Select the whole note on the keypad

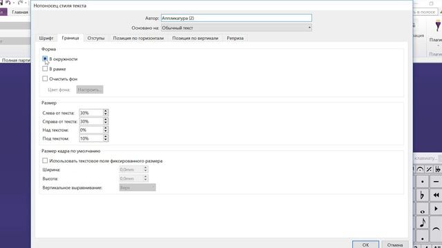[422, 209]
